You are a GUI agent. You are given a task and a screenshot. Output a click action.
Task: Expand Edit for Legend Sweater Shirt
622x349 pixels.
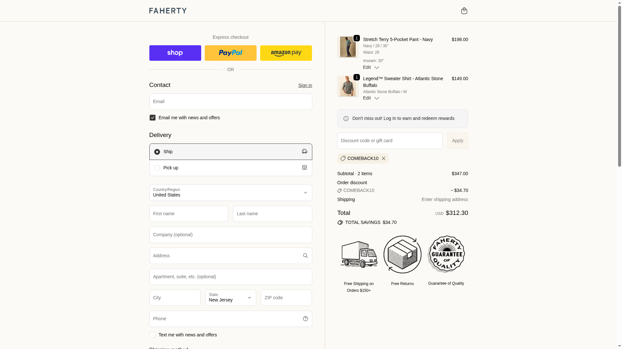click(x=371, y=98)
